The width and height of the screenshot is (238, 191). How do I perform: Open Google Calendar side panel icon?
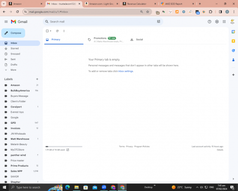pos(233,32)
